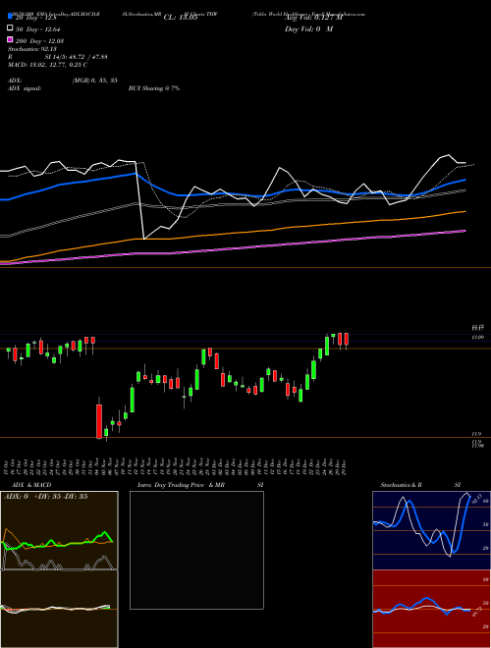Click the '92.13' stochastics value marker
The width and height of the screenshot is (491, 648).
tap(476, 497)
